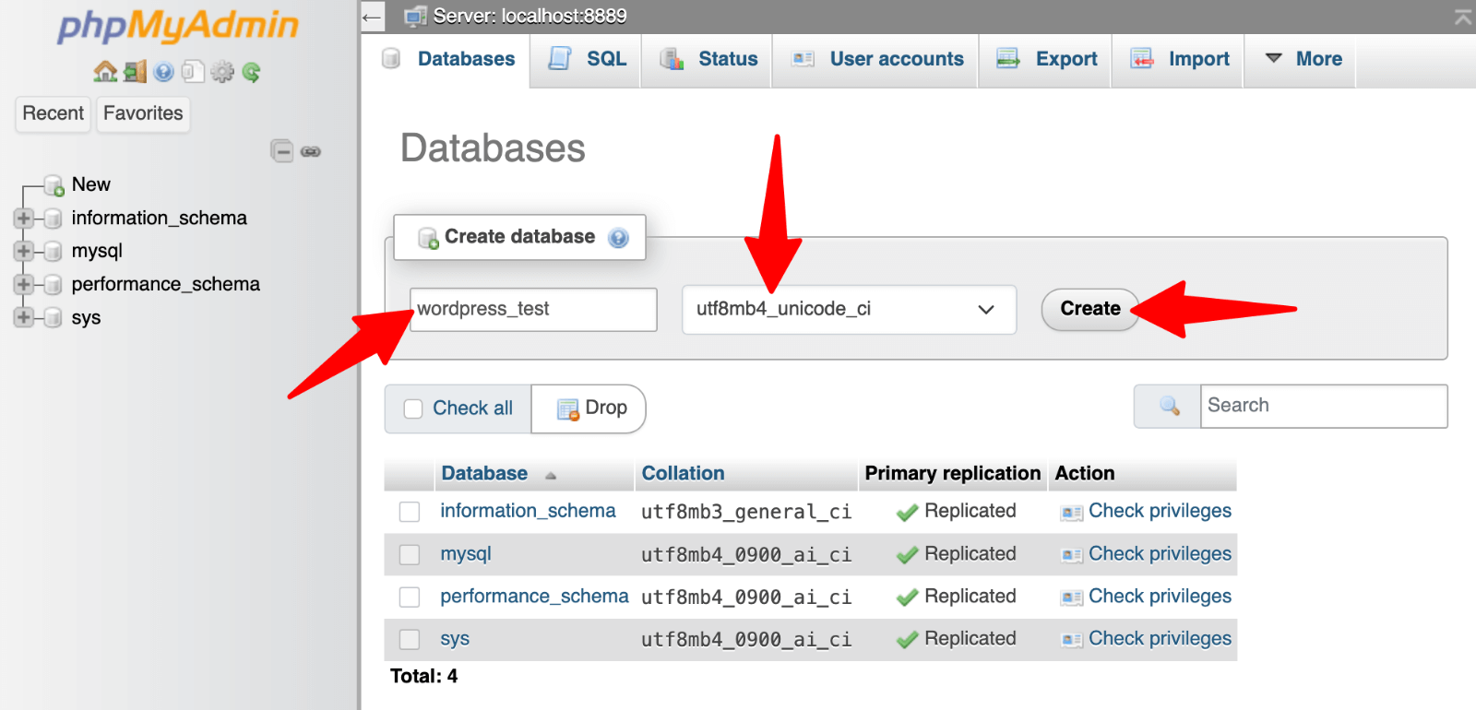Open the sys database link in table

(455, 639)
